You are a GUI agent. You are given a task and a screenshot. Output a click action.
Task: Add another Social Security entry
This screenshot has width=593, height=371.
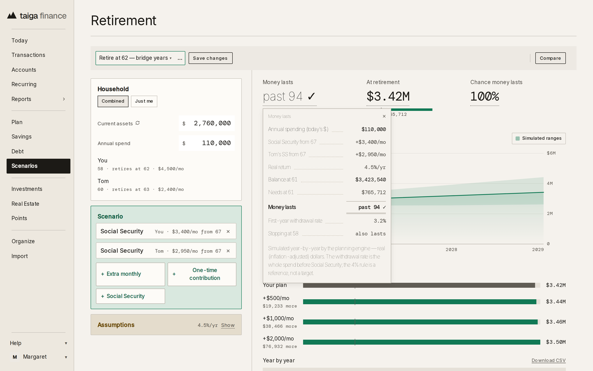(131, 296)
